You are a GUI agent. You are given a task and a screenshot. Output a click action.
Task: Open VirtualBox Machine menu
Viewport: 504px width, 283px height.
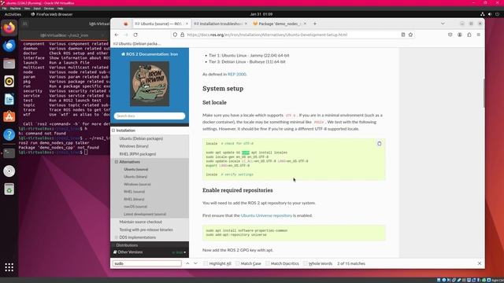(x=15, y=9)
